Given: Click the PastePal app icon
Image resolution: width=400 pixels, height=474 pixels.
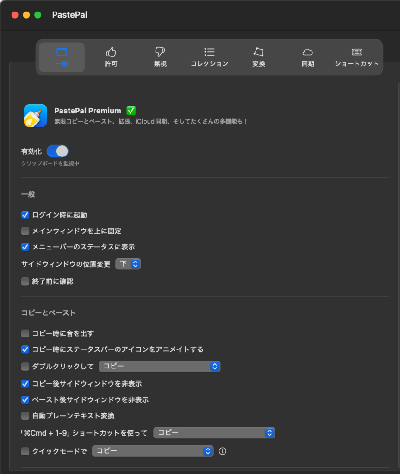Looking at the screenshot, I should (x=35, y=116).
